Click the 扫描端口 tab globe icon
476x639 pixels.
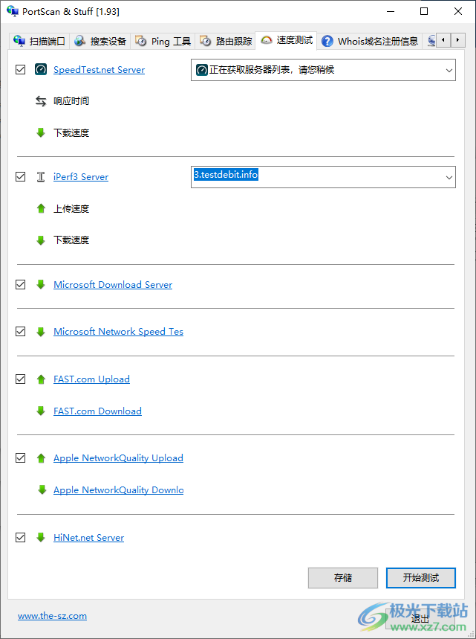click(x=19, y=41)
